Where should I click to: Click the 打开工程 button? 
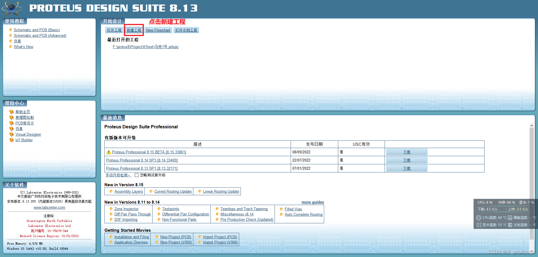click(x=114, y=30)
